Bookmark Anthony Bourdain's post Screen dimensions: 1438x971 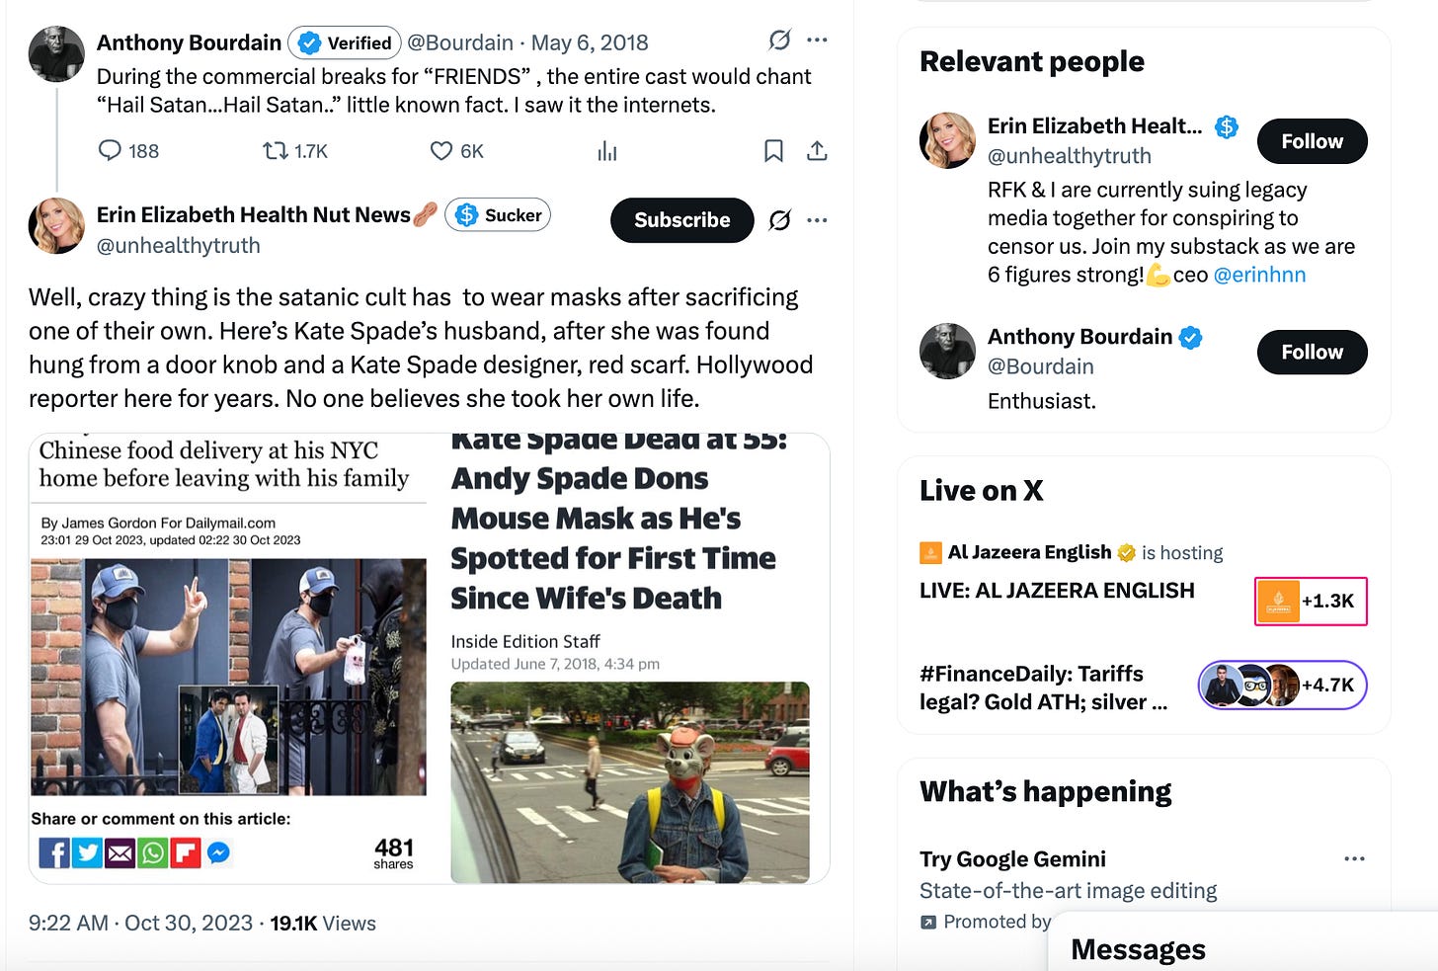pos(773,150)
